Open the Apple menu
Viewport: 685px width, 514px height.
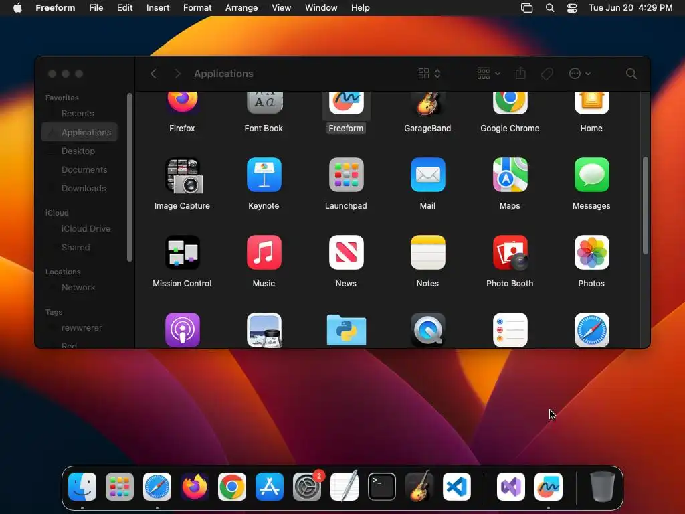tap(17, 8)
